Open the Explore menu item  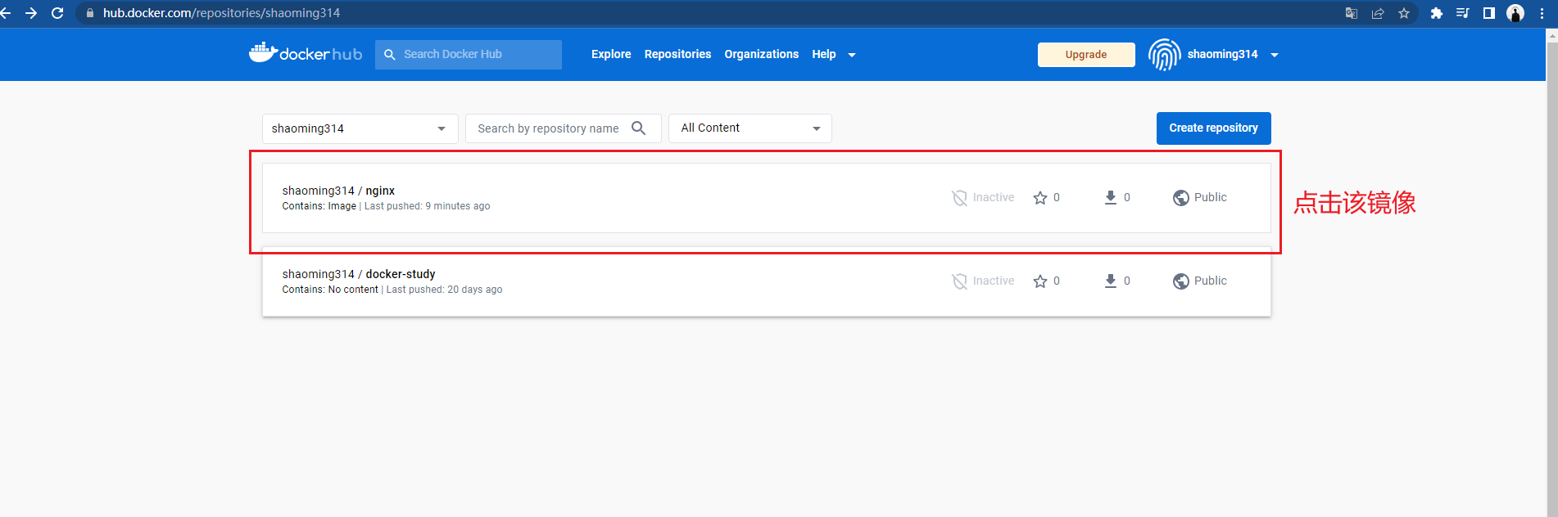[x=611, y=54]
